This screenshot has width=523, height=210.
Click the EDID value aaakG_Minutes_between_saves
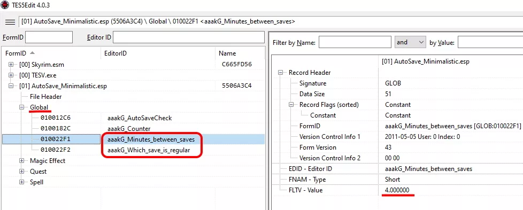click(x=428, y=169)
